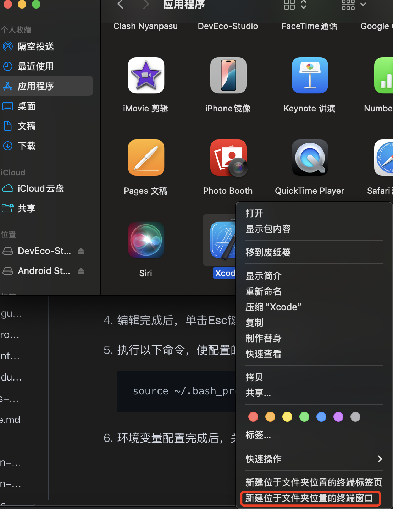Open the QuickTime Player app icon
Viewport: 393px width, 509px height.
point(310,158)
